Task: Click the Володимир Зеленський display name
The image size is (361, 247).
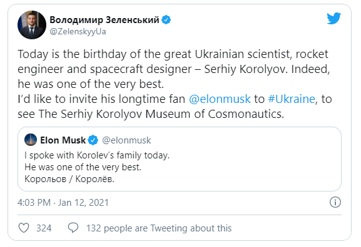Action: [104, 20]
